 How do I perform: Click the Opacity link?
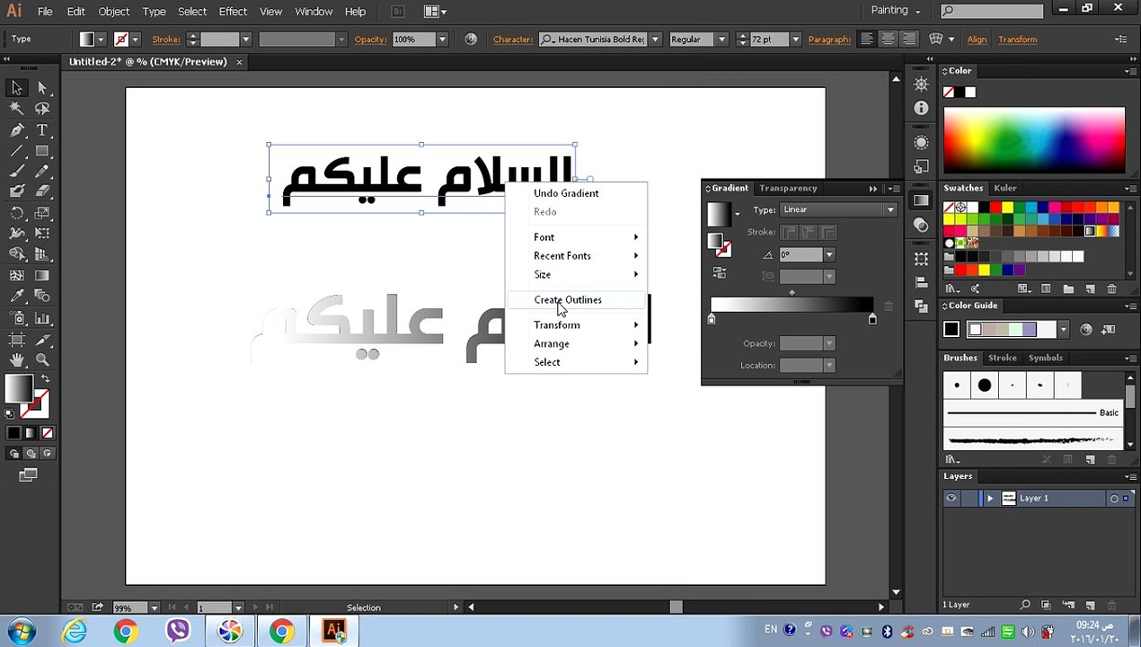pyautogui.click(x=370, y=40)
